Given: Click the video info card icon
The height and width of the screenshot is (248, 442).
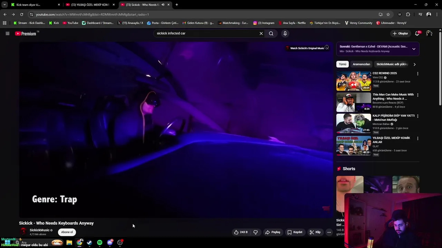Looking at the screenshot, I should point(327,48).
